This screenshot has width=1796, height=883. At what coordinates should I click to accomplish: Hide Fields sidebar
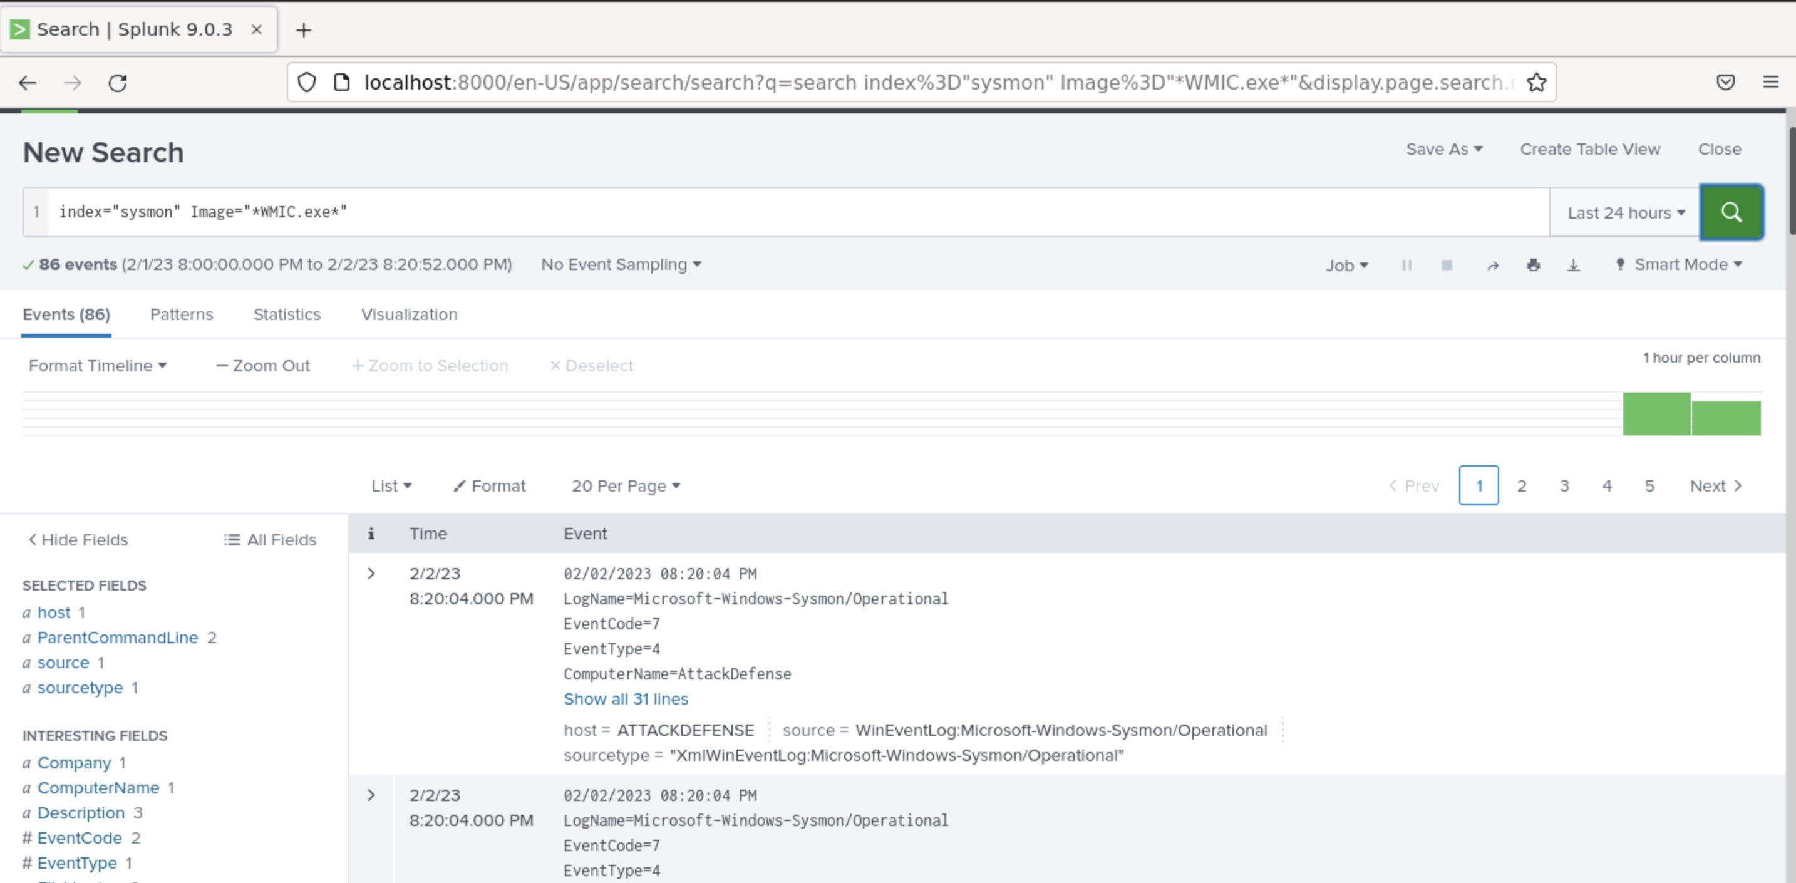[78, 540]
